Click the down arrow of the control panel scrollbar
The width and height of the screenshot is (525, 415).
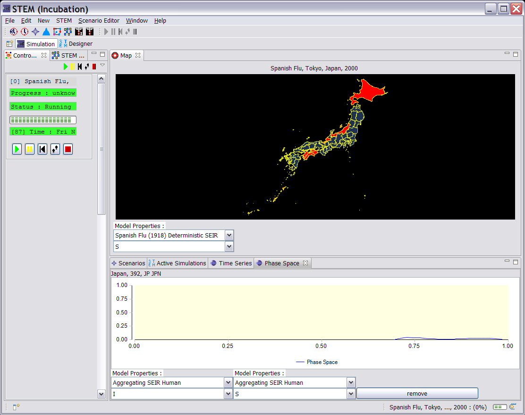(102, 393)
